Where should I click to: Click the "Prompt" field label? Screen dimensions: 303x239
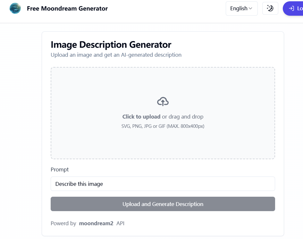(60, 169)
